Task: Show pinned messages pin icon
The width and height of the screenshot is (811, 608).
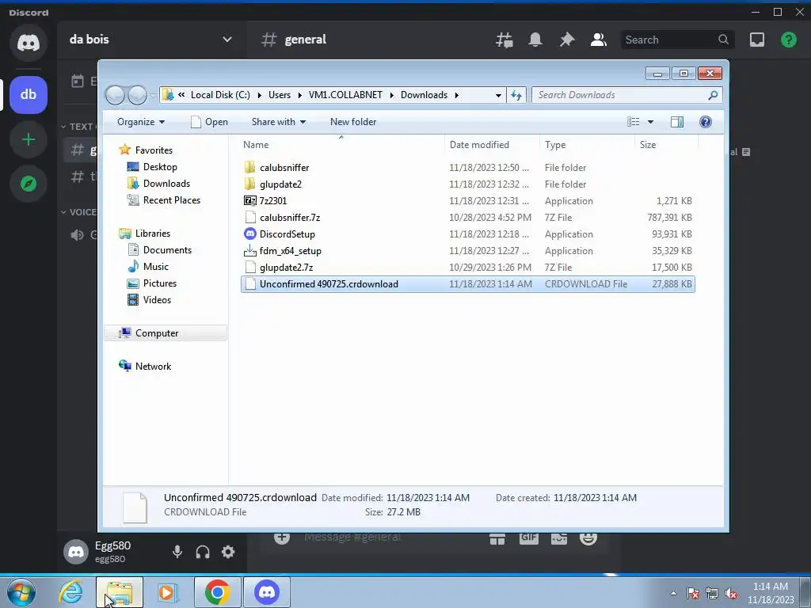Action: 567,40
